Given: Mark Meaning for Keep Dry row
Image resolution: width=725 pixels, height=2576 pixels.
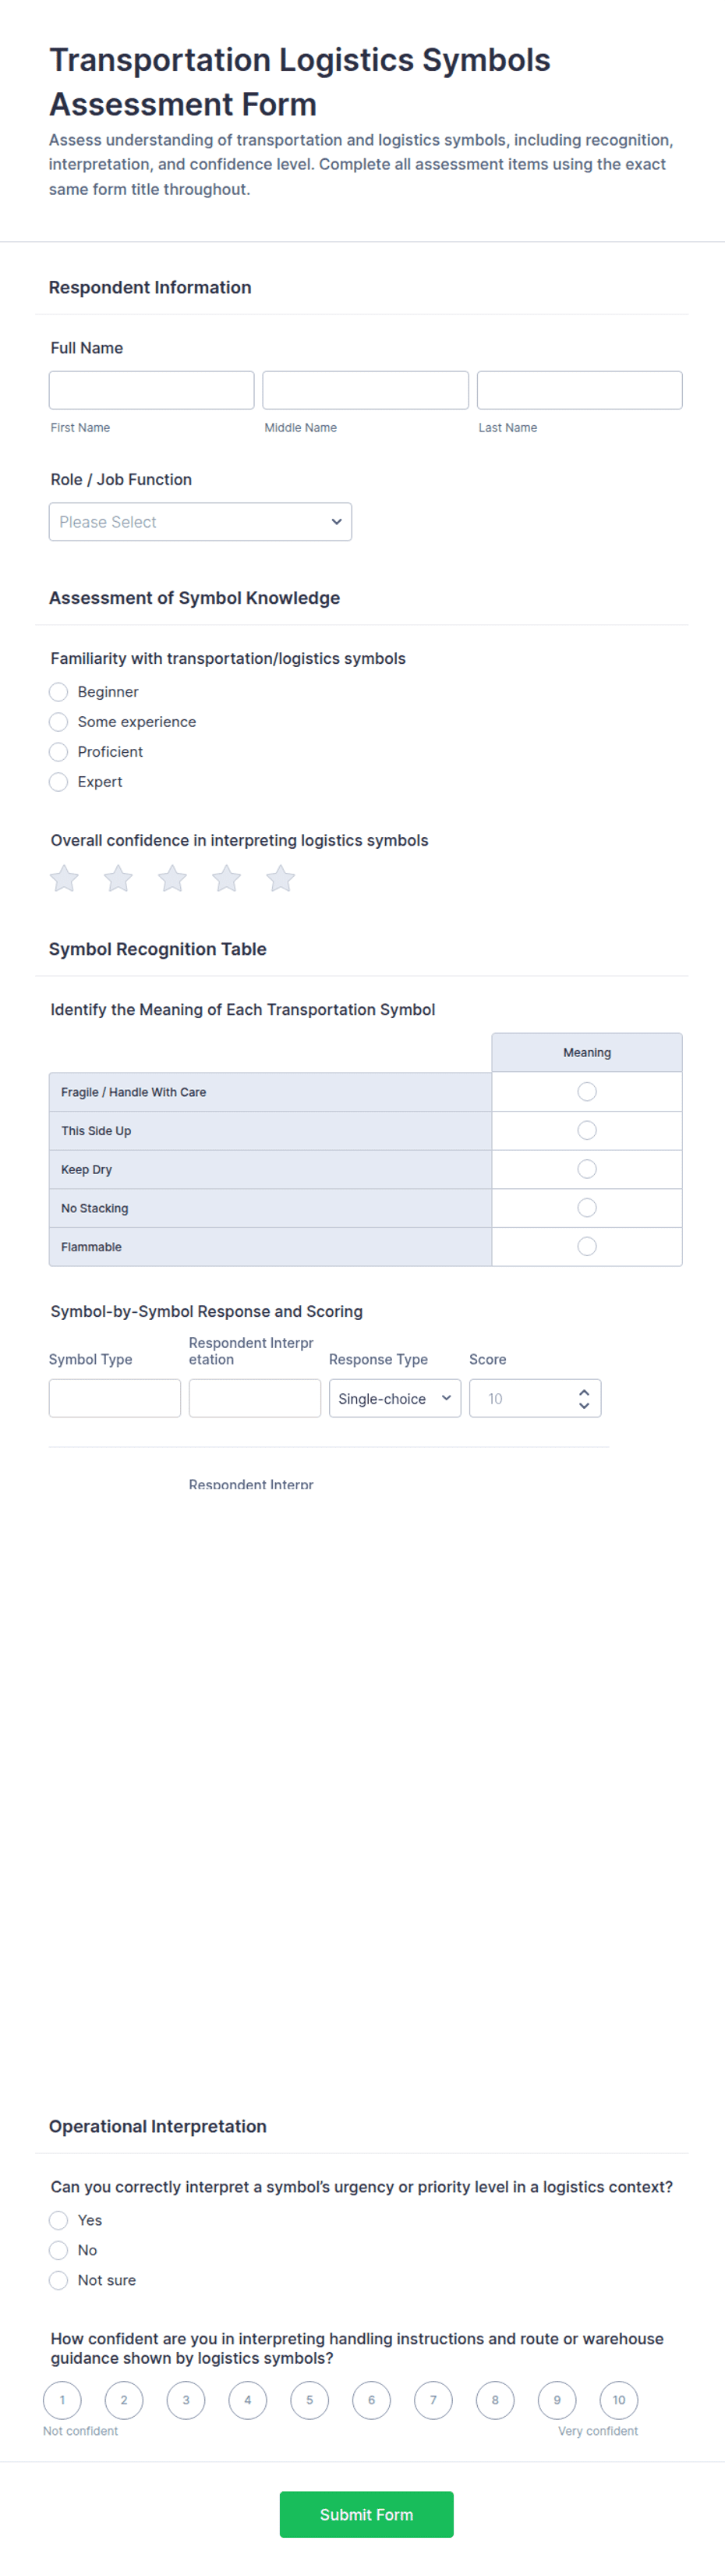Looking at the screenshot, I should point(587,1169).
